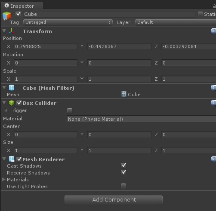The image size is (216, 211).
Task: Expand the Materials foldout
Action: [x=4, y=180]
